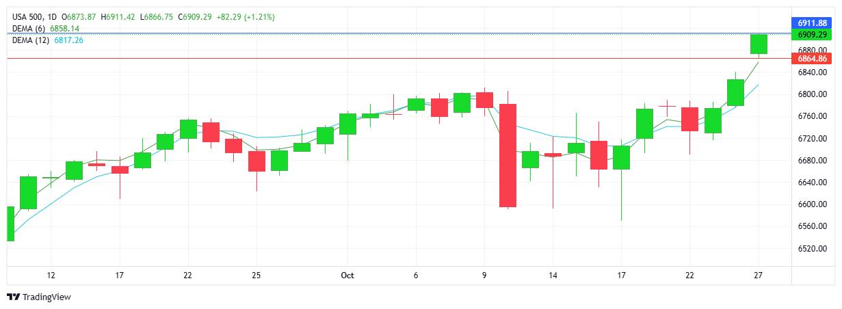The height and width of the screenshot is (309, 842).
Task: Click the 27 date axis label
Action: click(758, 276)
